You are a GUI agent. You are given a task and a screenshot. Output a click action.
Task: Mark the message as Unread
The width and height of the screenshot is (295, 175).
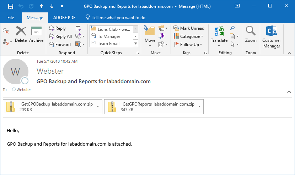point(189,28)
